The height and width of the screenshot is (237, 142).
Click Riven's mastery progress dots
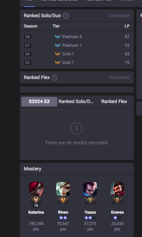click(x=63, y=218)
